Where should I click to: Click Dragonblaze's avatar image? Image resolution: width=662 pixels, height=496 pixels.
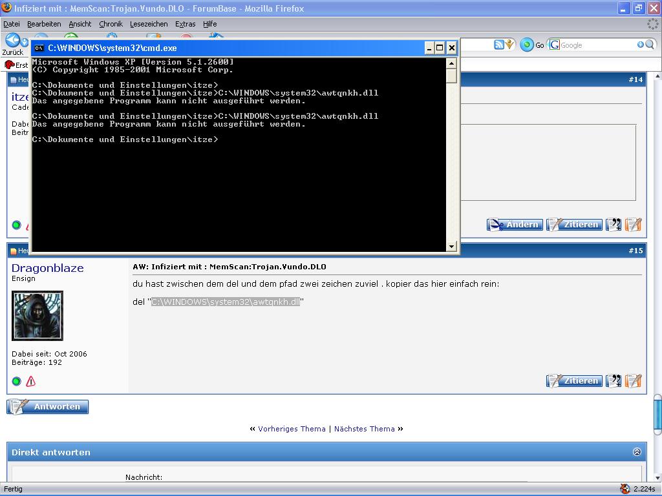[37, 315]
